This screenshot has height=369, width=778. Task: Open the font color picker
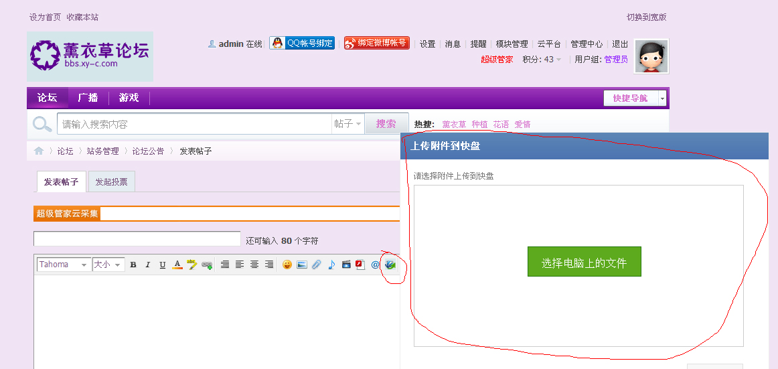coord(177,265)
